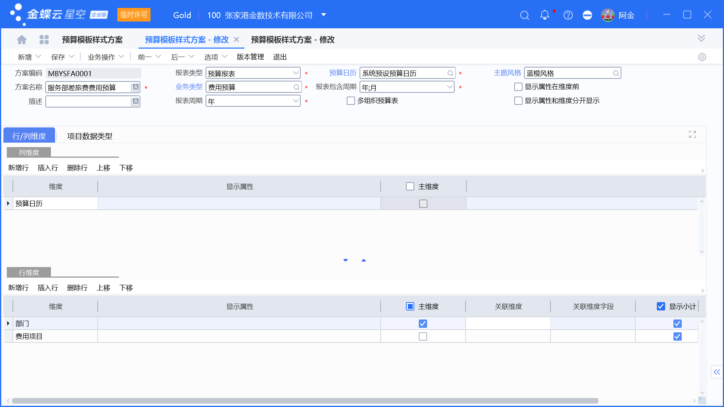Click 新增行 in 列维度 section
This screenshot has width=724, height=407.
pyautogui.click(x=18, y=168)
